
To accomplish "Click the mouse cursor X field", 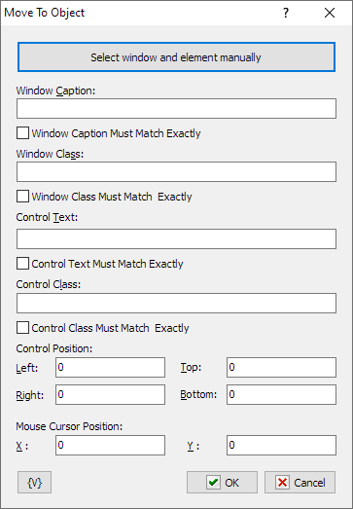I will (110, 446).
